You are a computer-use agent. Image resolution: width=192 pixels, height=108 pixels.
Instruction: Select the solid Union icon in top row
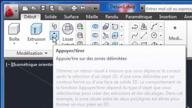95,26
